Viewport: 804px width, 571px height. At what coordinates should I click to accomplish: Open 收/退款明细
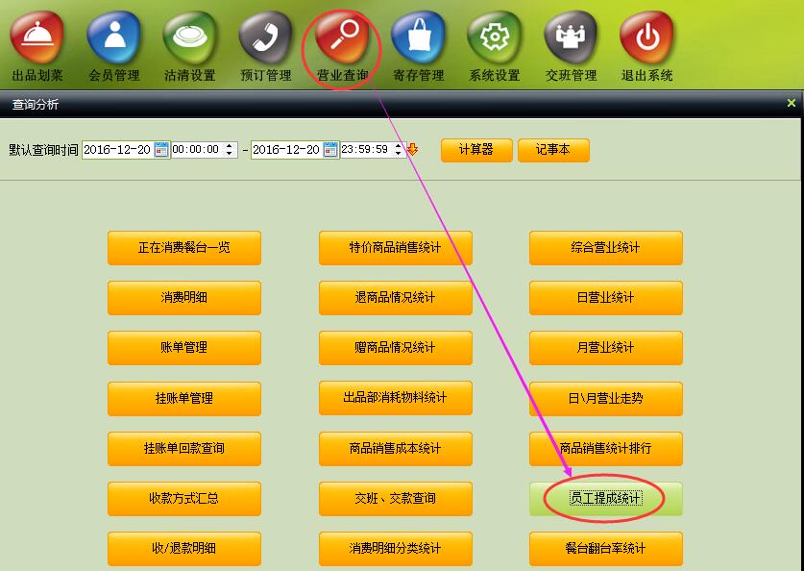tap(184, 549)
